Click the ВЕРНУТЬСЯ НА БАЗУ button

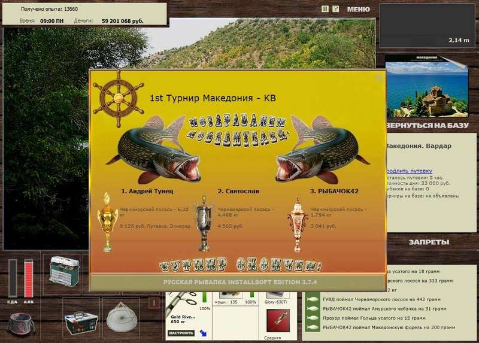pos(426,126)
